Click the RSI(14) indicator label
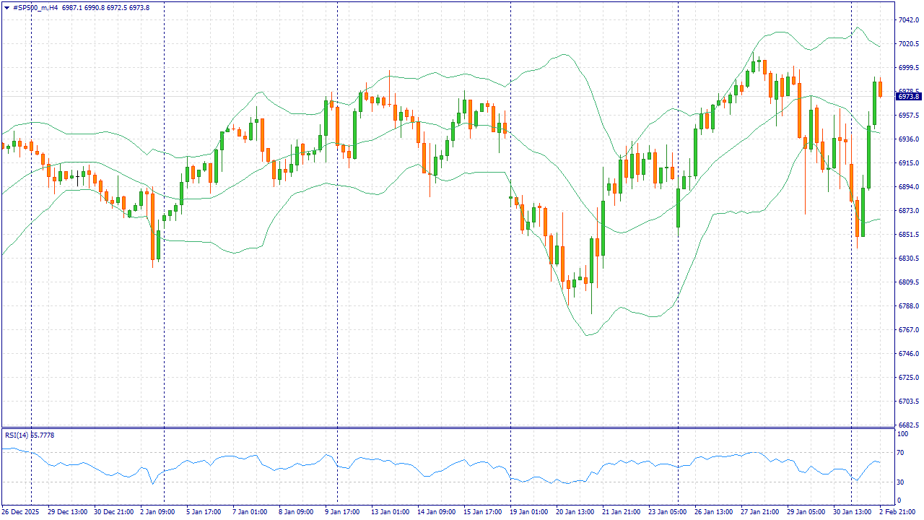This screenshot has height=520, width=924. point(17,435)
